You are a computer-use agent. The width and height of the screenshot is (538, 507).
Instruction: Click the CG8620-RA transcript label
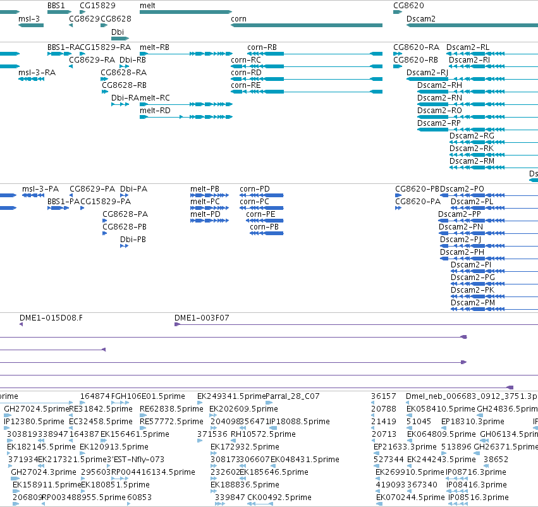pyautogui.click(x=416, y=47)
